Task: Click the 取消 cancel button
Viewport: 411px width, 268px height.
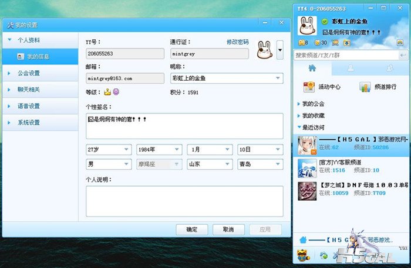Action: pyautogui.click(x=228, y=229)
